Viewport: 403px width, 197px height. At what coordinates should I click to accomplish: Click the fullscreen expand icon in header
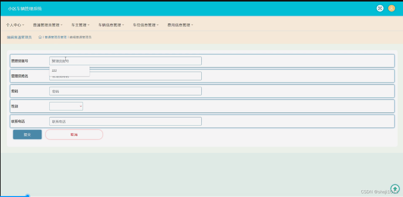(380, 8)
